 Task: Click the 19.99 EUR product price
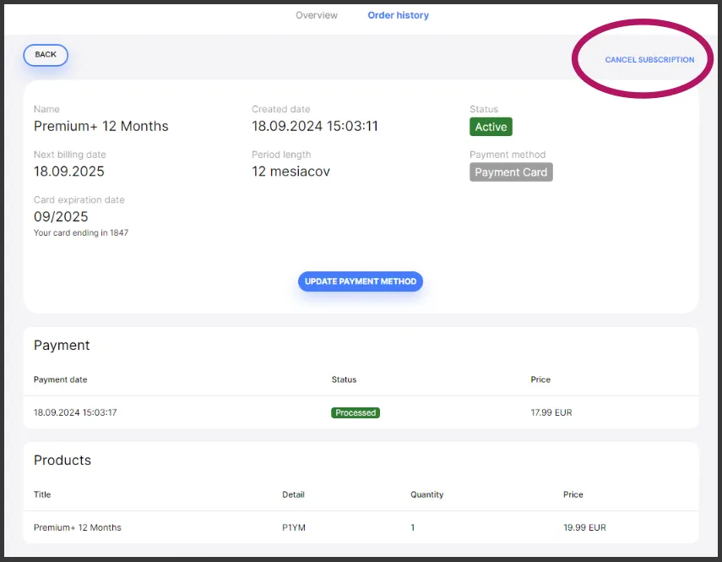pyautogui.click(x=584, y=527)
